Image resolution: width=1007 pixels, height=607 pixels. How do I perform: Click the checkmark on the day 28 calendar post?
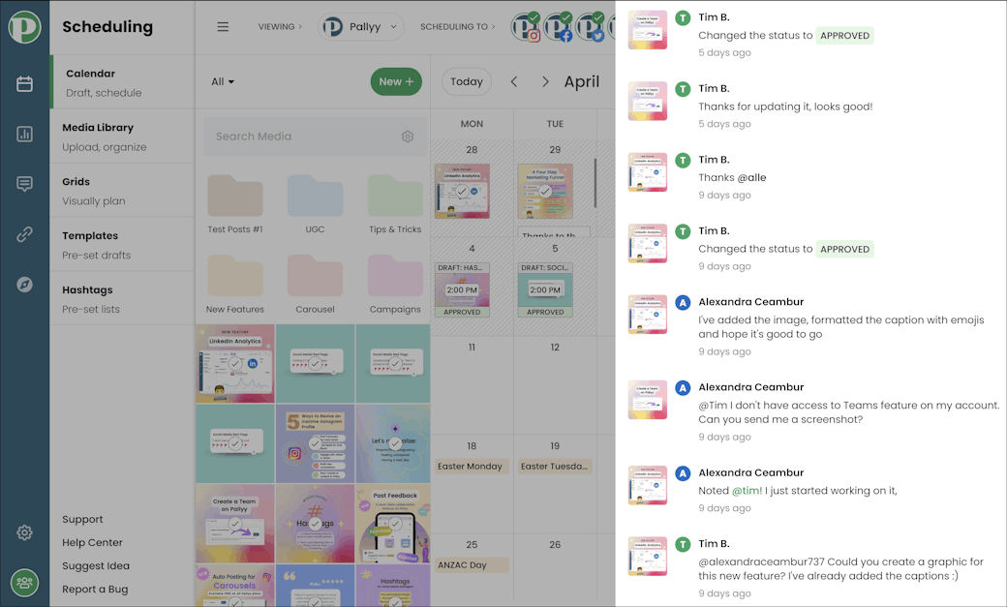(x=462, y=191)
